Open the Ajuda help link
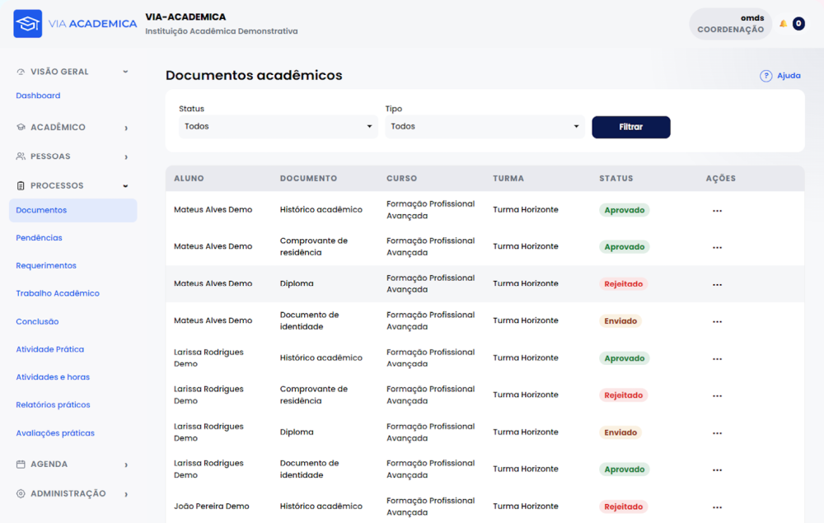 (x=789, y=76)
